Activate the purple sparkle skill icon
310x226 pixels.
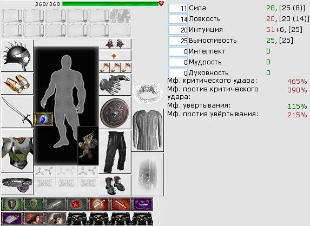[x=143, y=204]
